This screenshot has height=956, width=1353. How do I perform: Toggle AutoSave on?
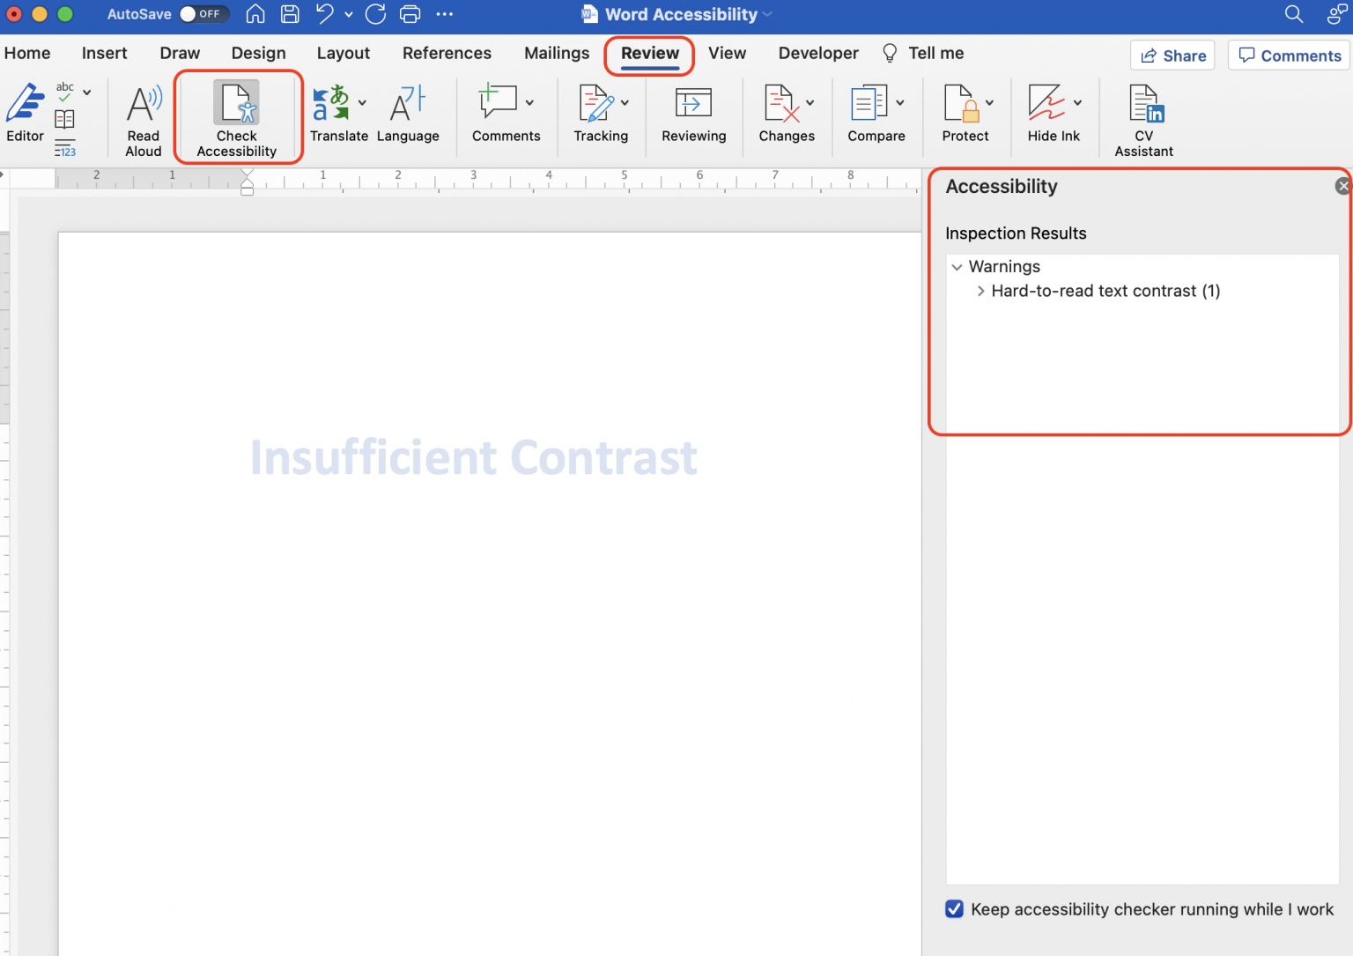(x=203, y=13)
